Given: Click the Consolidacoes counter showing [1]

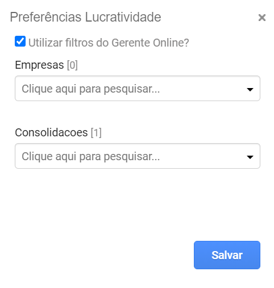Looking at the screenshot, I should point(96,133).
